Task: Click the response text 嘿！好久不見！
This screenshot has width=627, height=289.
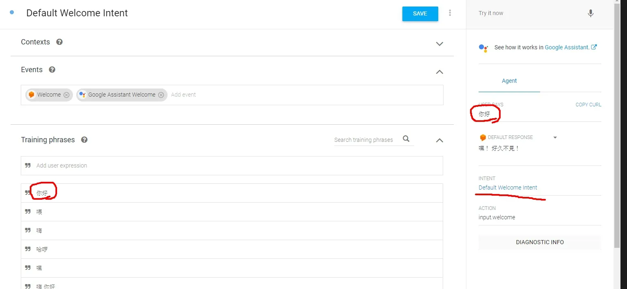Action: [x=499, y=148]
